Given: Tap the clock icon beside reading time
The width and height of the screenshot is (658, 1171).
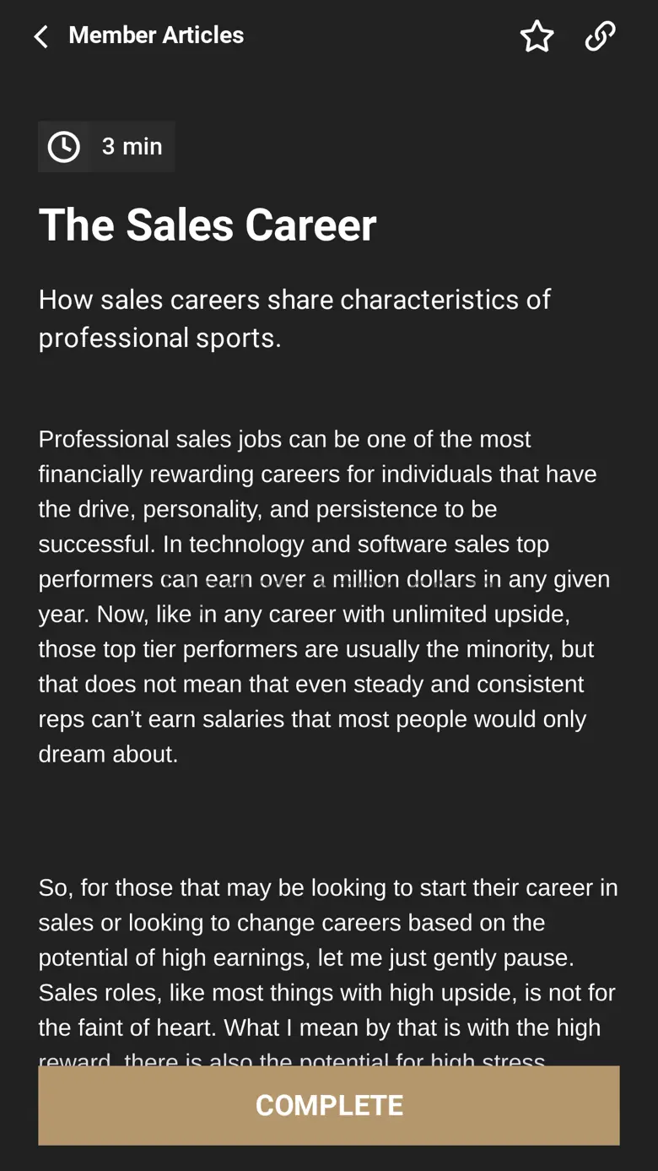Looking at the screenshot, I should pyautogui.click(x=64, y=147).
